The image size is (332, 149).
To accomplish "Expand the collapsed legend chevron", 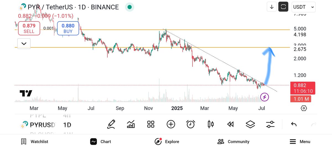I will click(24, 43).
